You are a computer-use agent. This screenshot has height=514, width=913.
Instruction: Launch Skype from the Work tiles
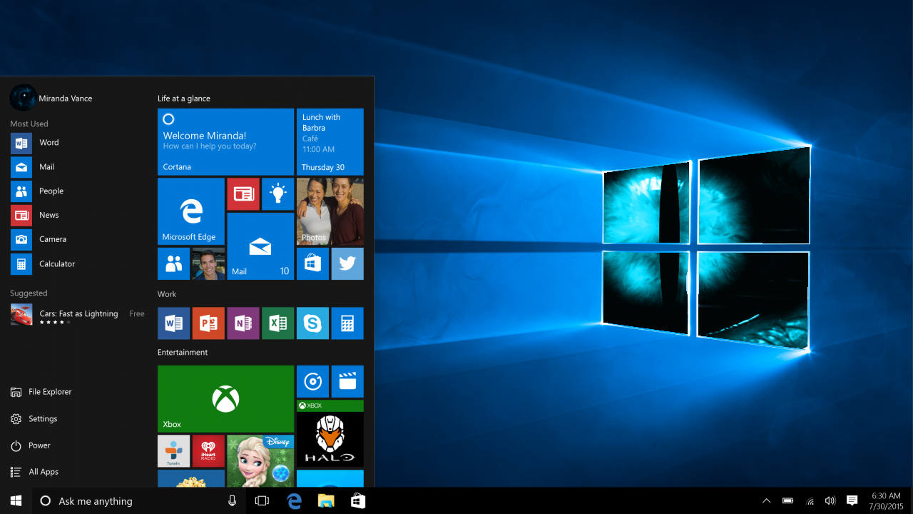[x=312, y=323]
